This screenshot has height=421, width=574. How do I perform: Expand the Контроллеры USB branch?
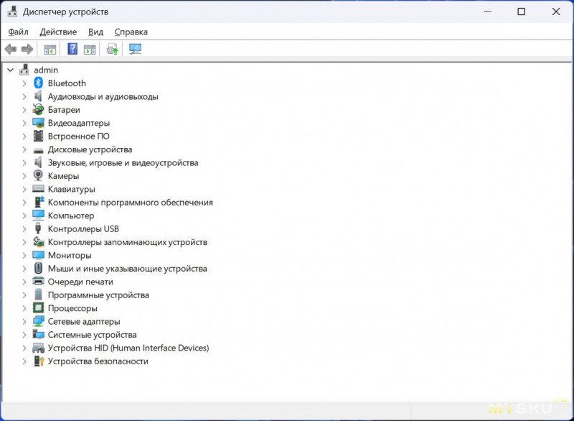click(x=24, y=229)
